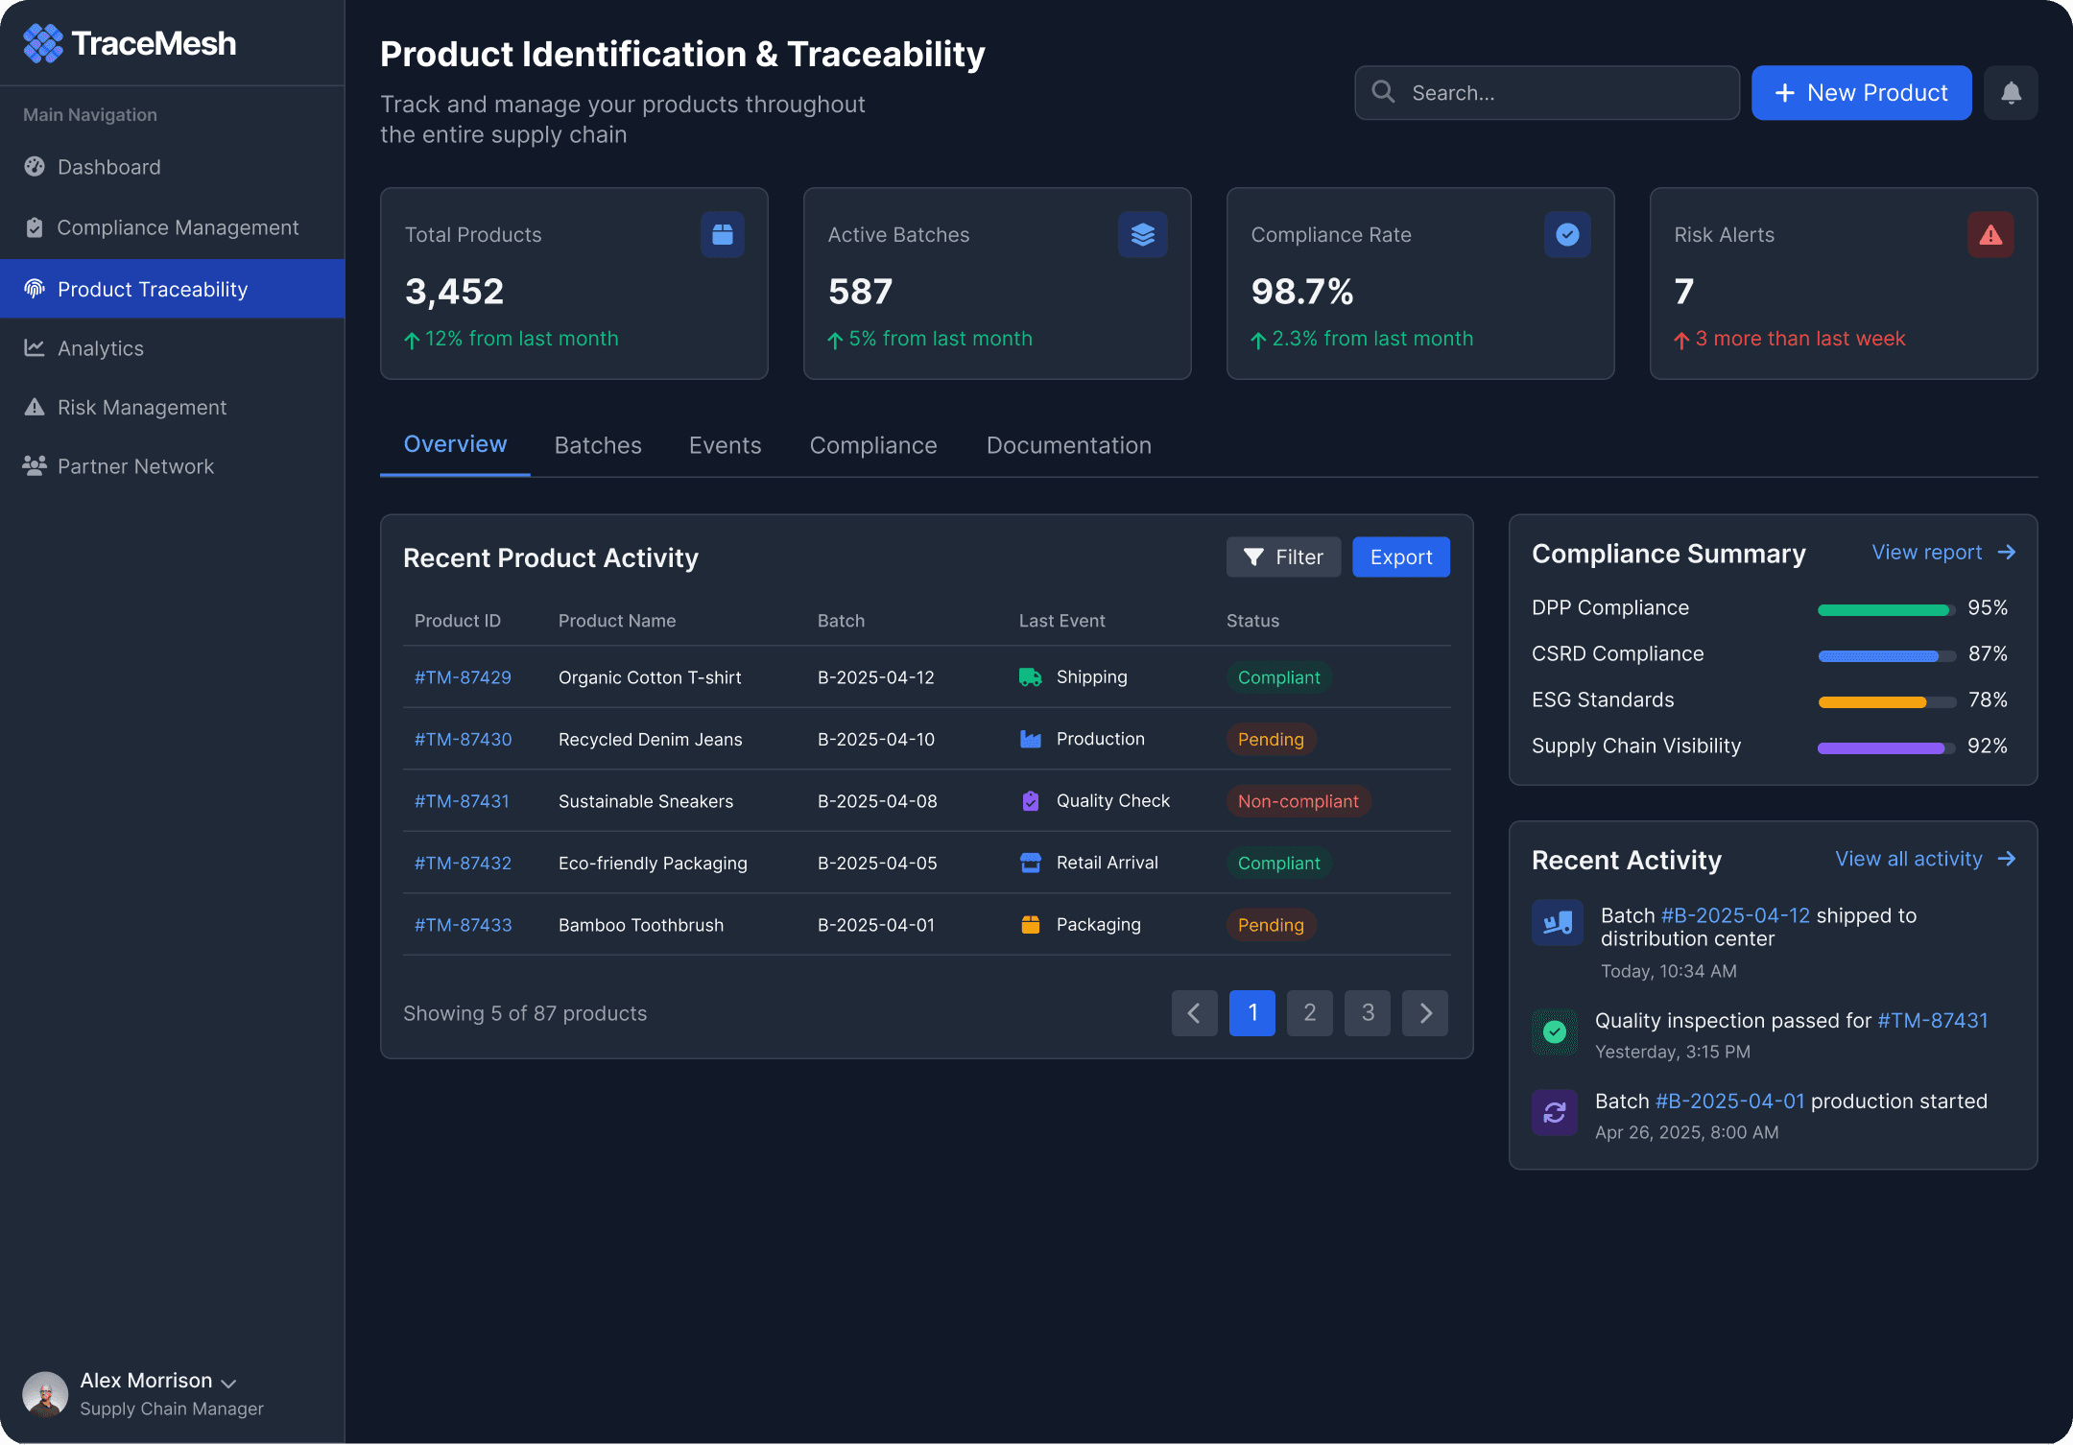Click Alex Morrison's avatar picture
The image size is (2073, 1445).
[x=45, y=1394]
